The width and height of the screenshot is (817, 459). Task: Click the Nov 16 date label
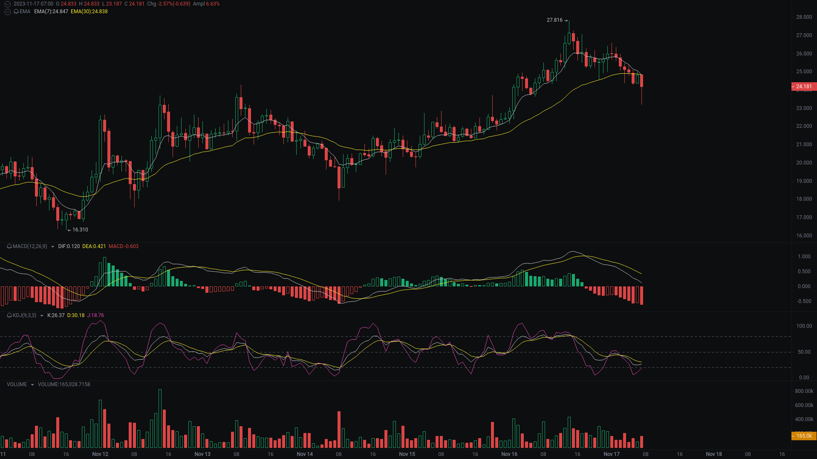[509, 454]
